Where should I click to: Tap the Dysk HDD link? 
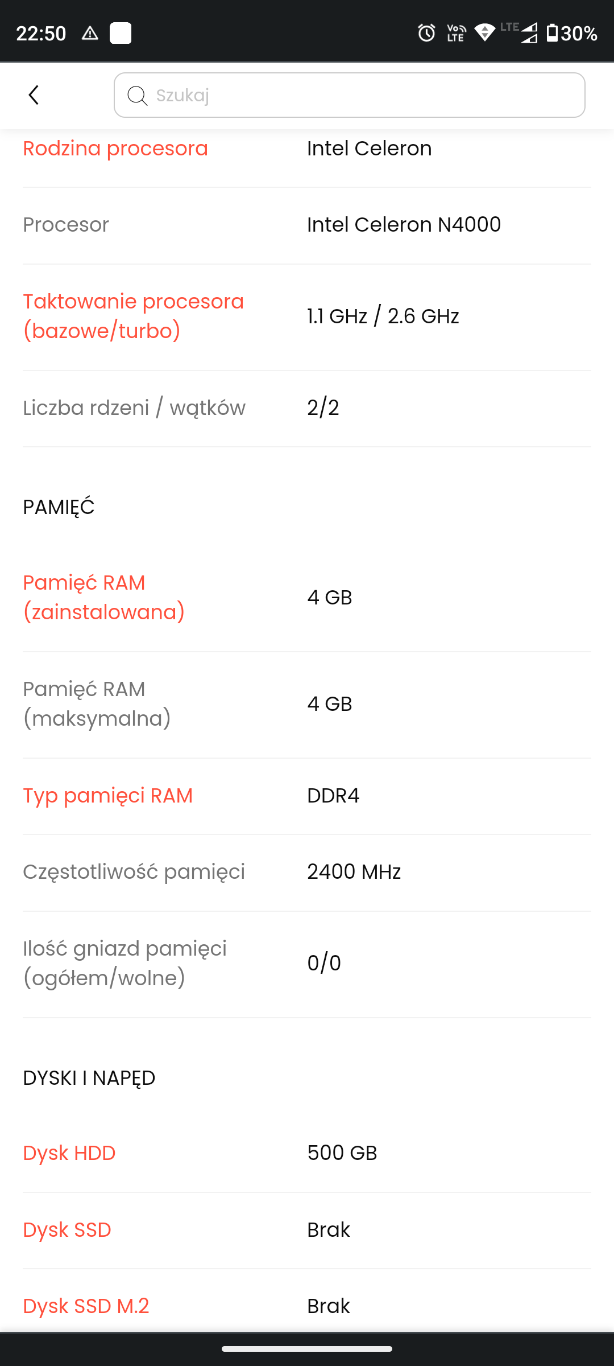69,1153
